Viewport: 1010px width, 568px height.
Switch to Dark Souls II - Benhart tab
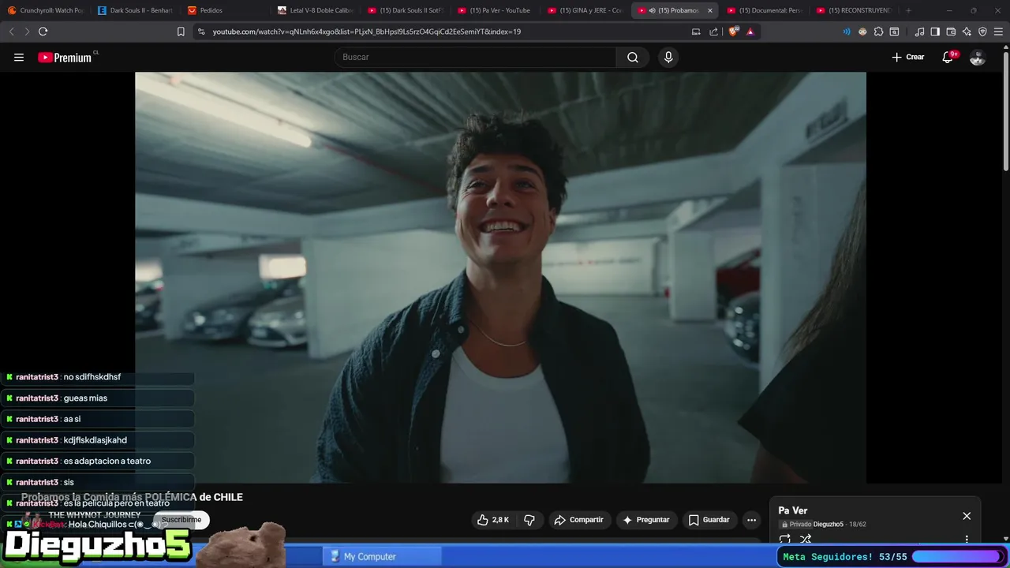(135, 10)
